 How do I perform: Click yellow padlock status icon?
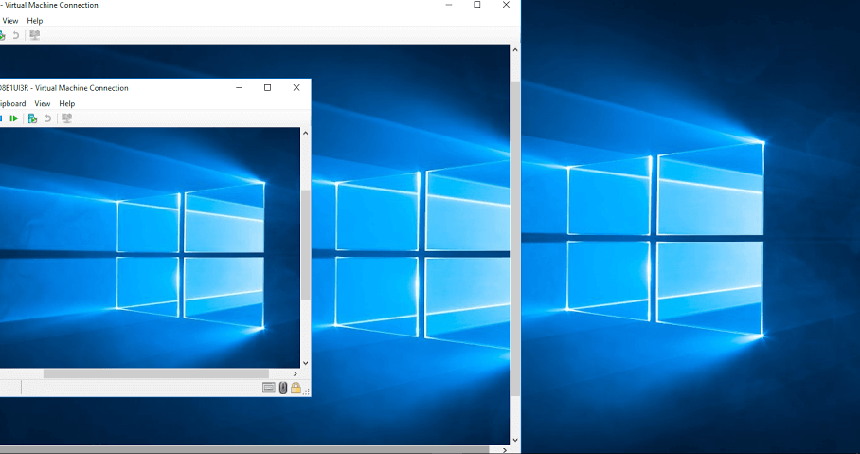click(296, 388)
